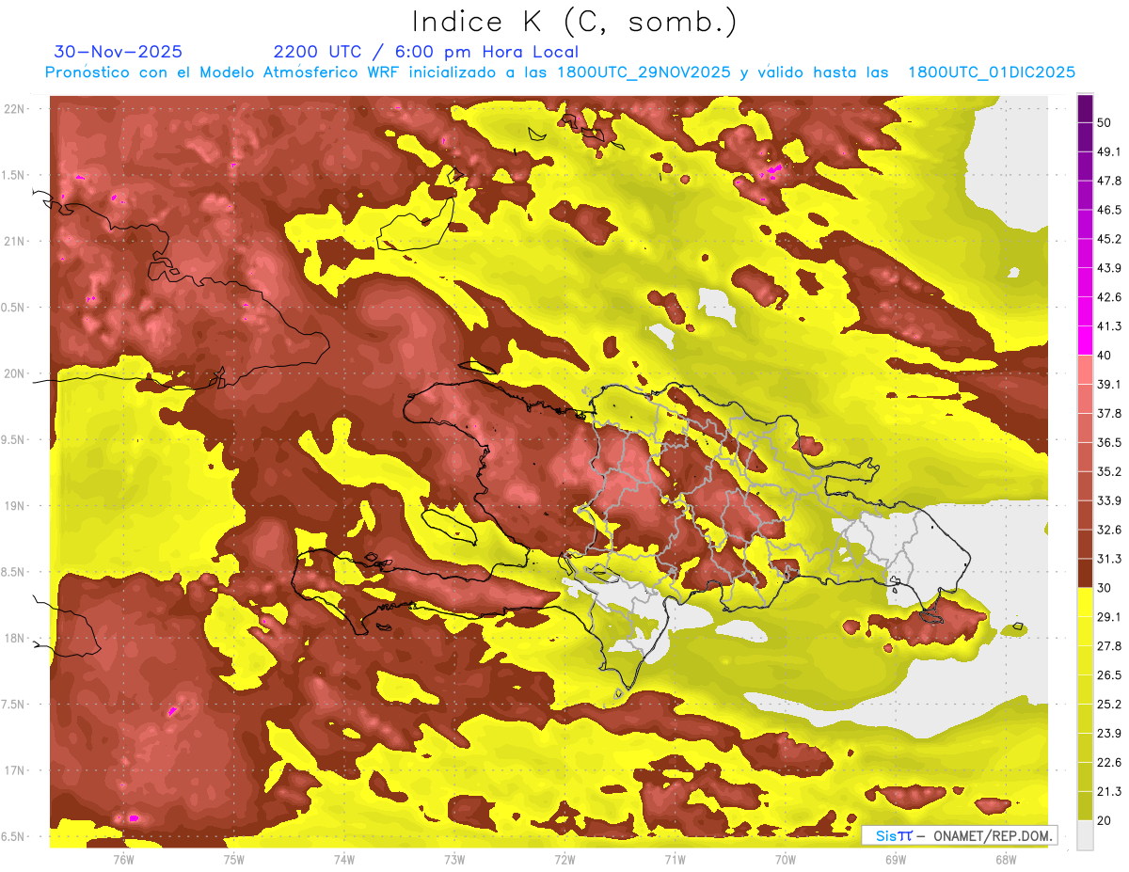Click the legend value '27.8'
Image resolution: width=1129 pixels, height=872 pixels.
click(1109, 646)
